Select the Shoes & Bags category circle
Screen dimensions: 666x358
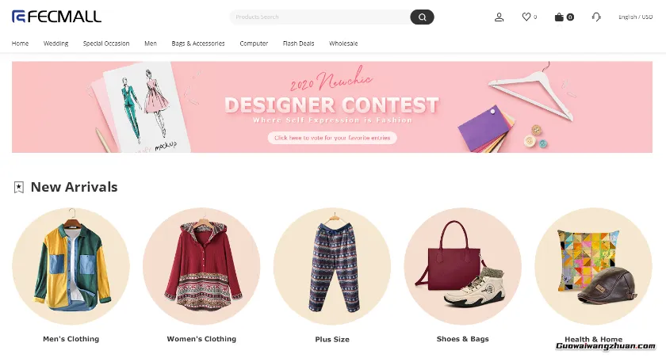point(462,266)
